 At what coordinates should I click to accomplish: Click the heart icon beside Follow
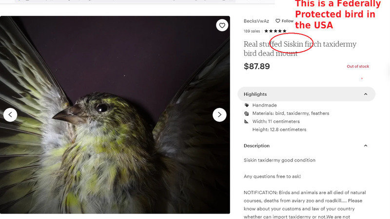click(x=278, y=21)
